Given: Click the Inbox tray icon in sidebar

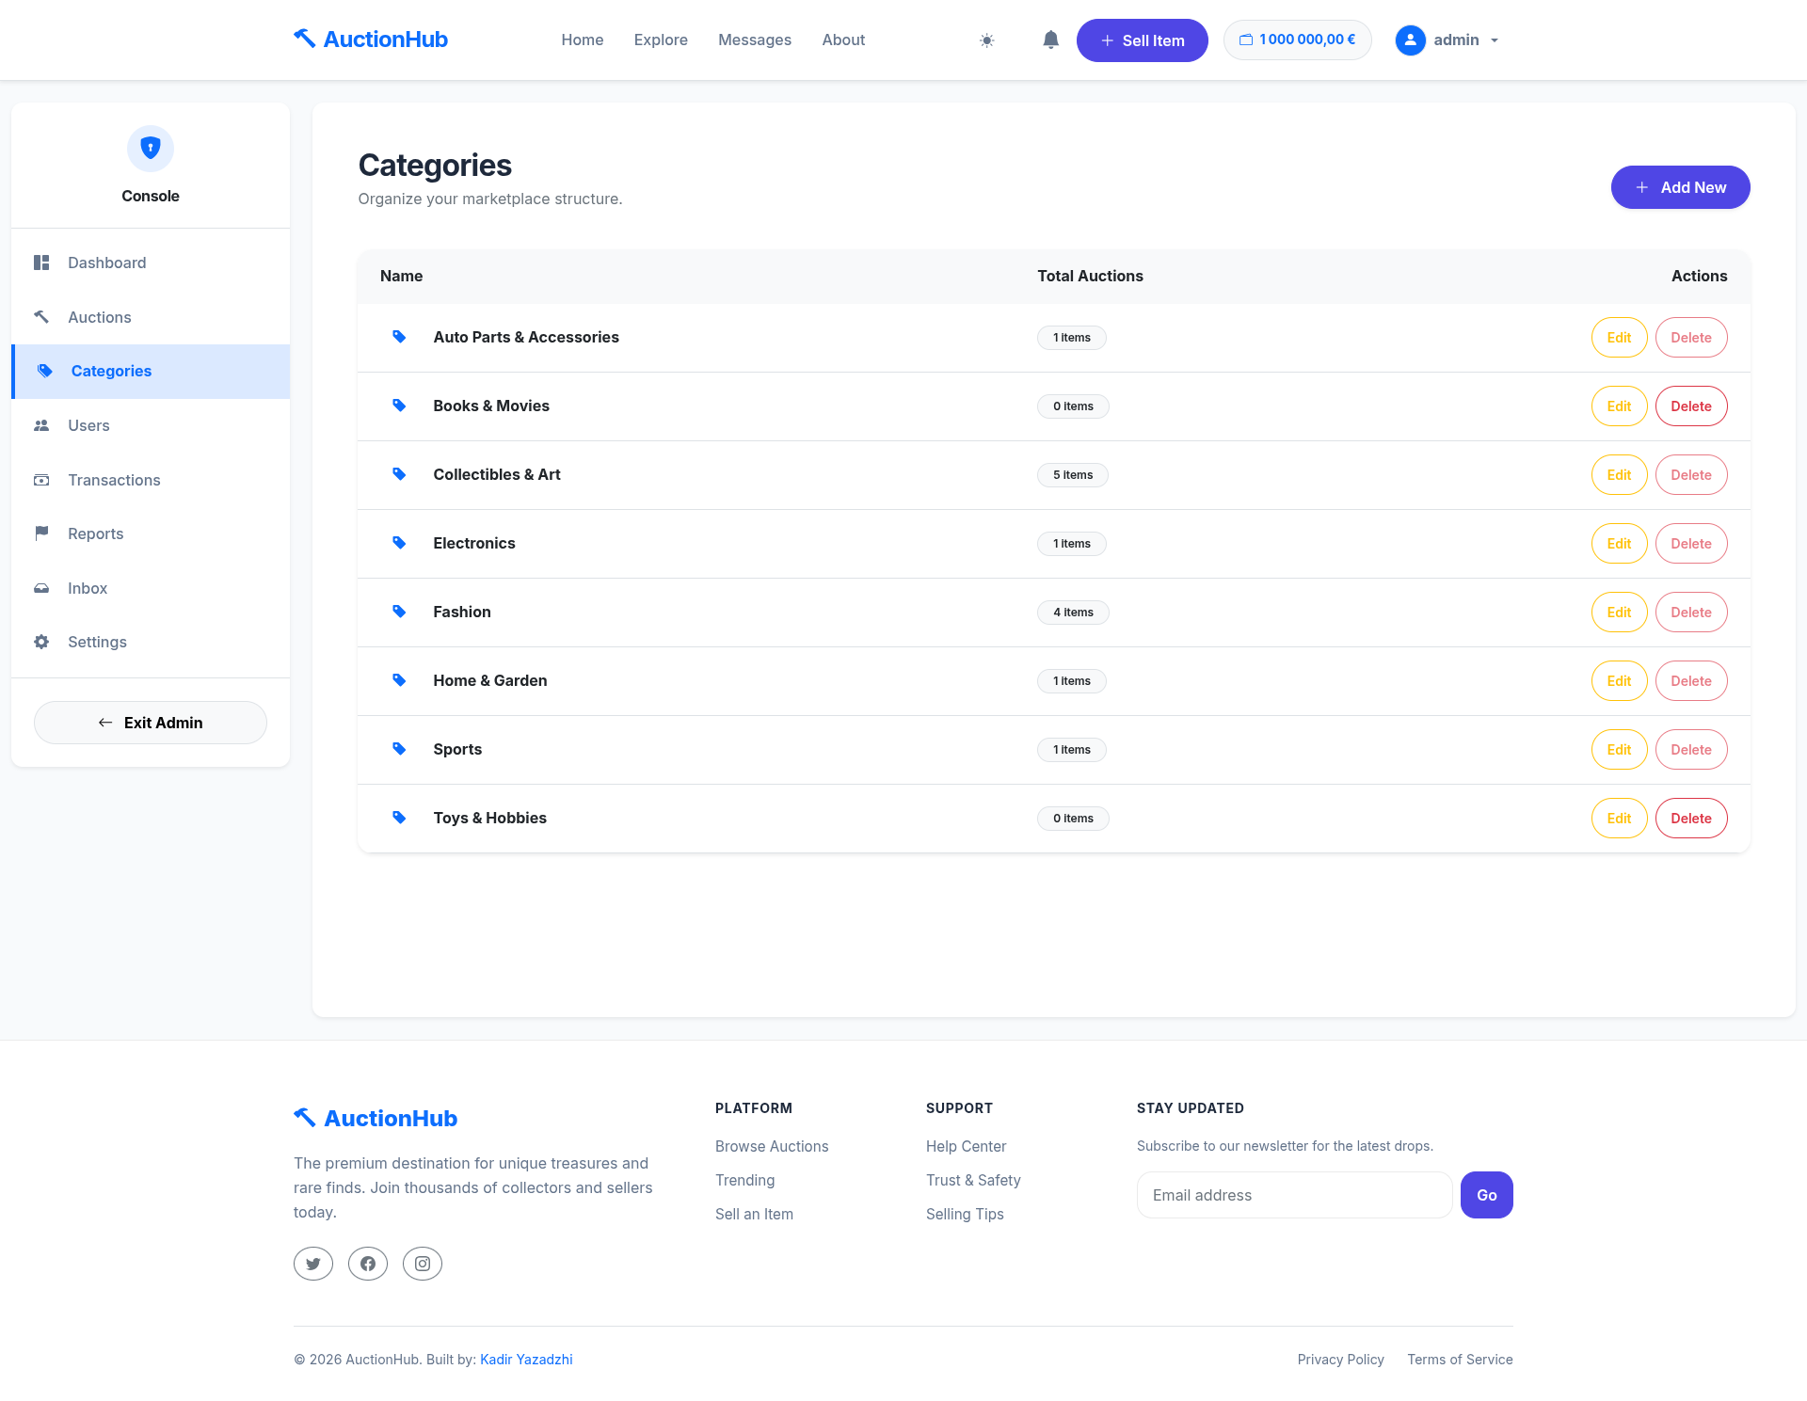Looking at the screenshot, I should 41,588.
